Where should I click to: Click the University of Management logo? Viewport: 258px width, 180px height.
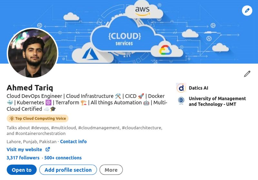(181, 100)
